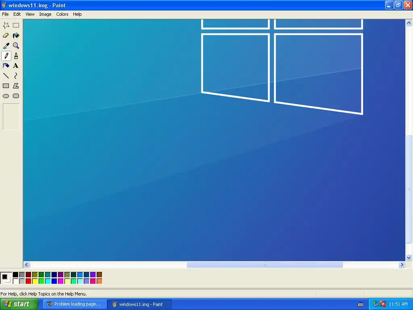Screen dimensions: 413x310
Task: Select the Free-Form Select tool
Action: [x=6, y=25]
